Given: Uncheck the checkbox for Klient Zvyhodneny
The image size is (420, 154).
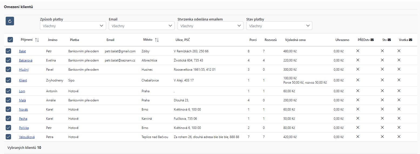Looking at the screenshot, I should click(8, 80).
